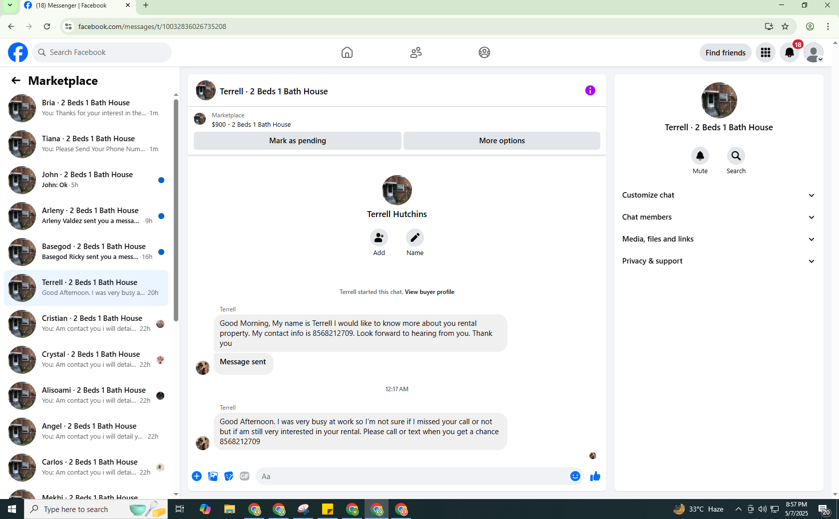
Task: Open Windows notification center icon
Action: pyautogui.click(x=824, y=509)
